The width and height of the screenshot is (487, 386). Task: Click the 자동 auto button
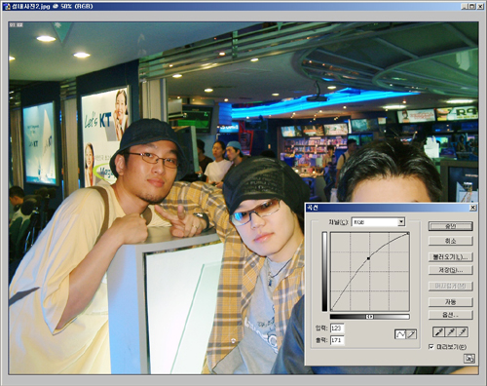451,302
